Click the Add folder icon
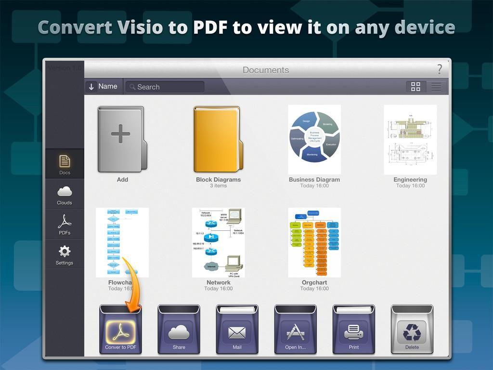493x370 pixels. (122, 139)
